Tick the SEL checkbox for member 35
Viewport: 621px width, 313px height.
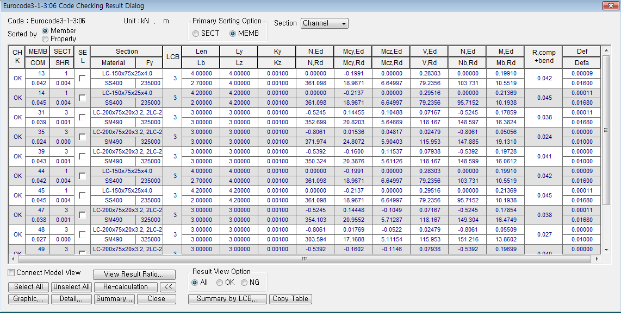pyautogui.click(x=82, y=137)
